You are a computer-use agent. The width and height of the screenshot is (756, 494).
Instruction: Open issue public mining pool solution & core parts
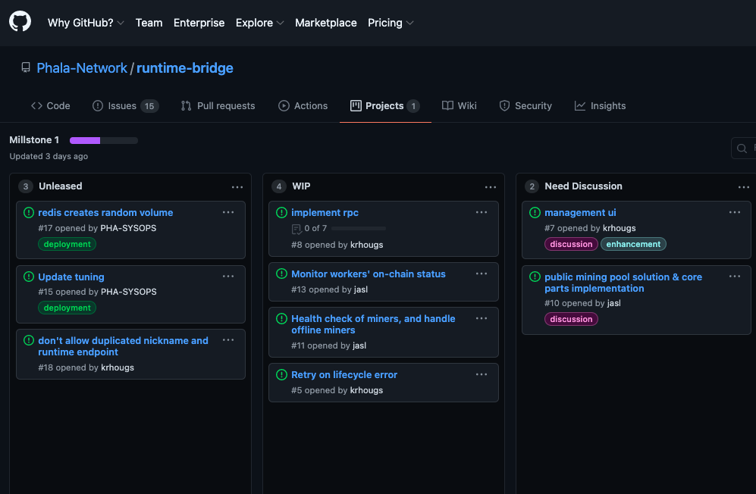[x=623, y=283]
